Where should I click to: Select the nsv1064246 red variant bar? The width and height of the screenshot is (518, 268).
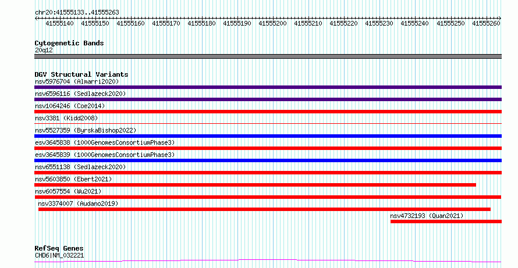[x=268, y=112]
